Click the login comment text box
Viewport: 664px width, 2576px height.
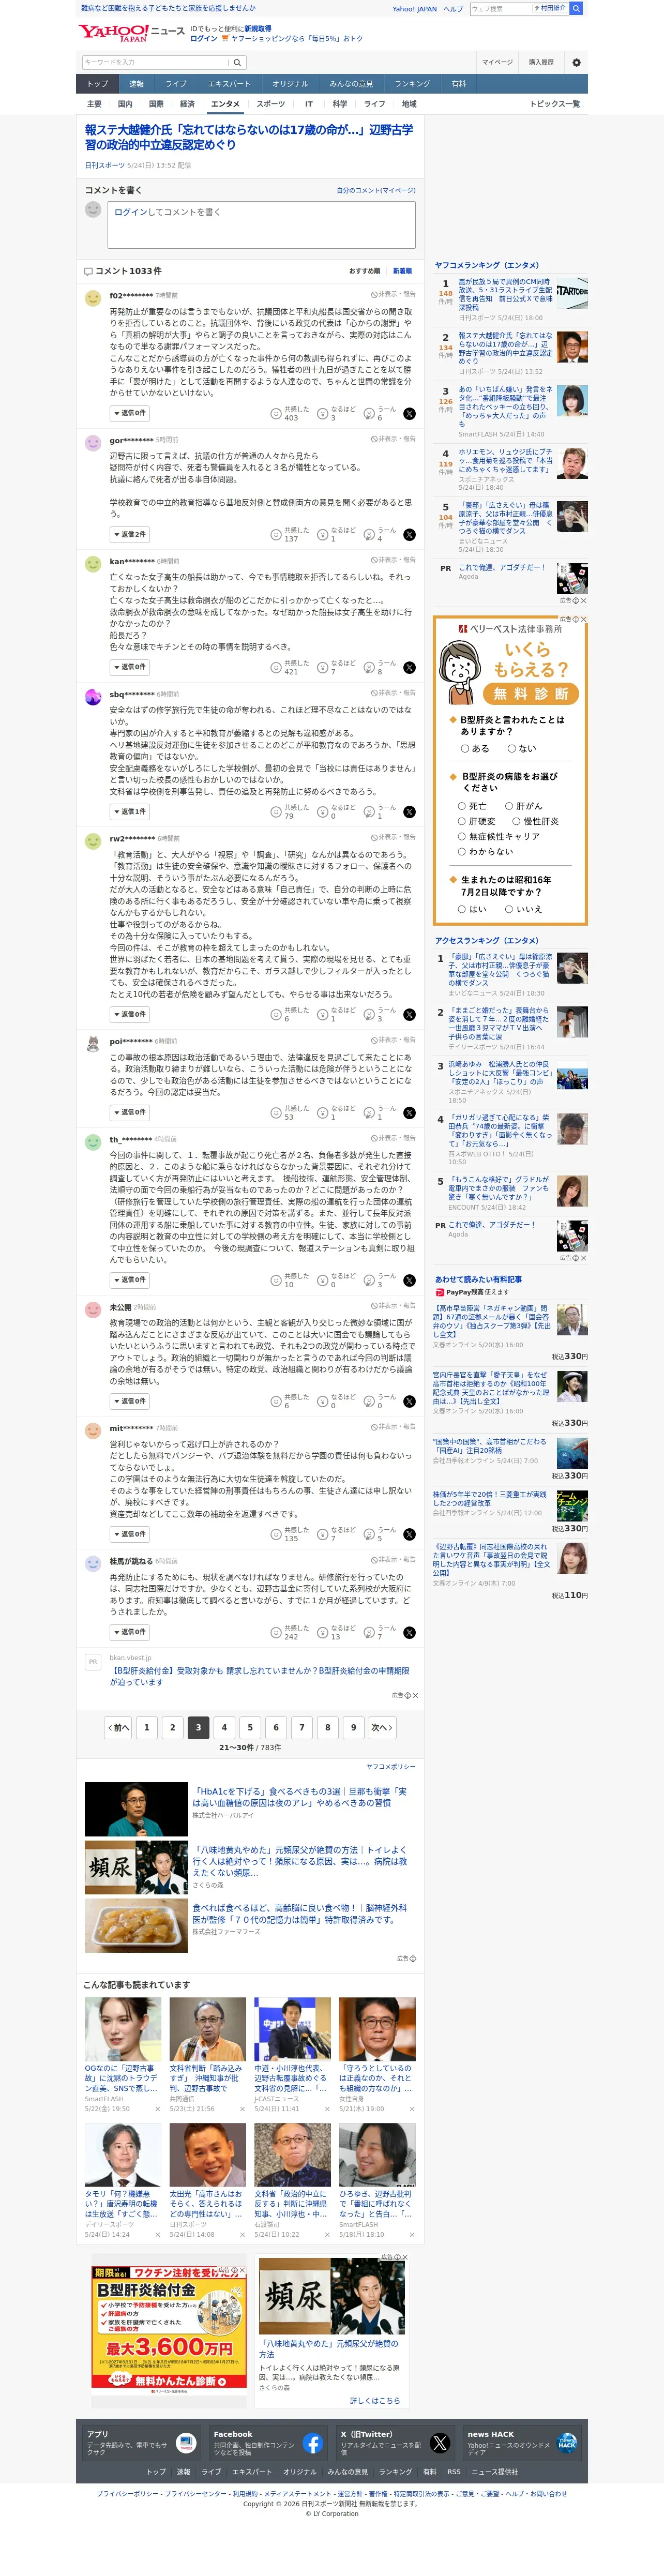[x=261, y=225]
